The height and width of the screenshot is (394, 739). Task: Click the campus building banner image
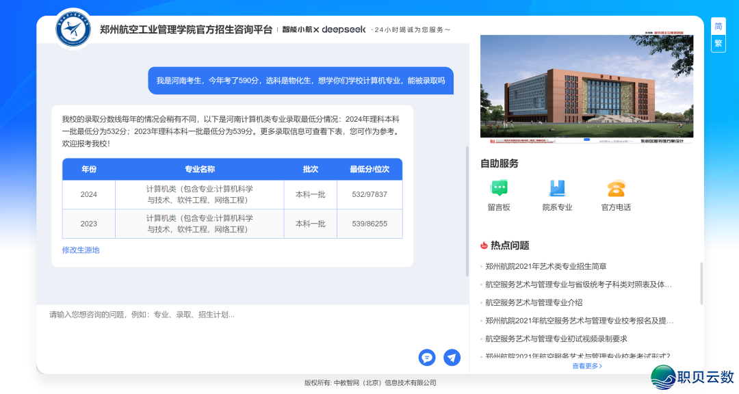(586, 86)
